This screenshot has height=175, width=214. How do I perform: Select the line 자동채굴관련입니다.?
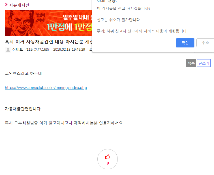click(23, 109)
